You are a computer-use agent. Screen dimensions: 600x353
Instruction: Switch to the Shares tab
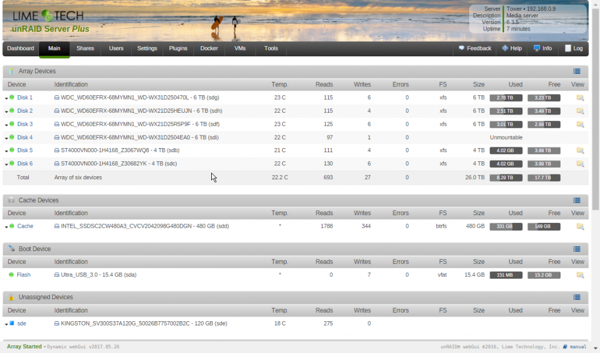tap(85, 49)
